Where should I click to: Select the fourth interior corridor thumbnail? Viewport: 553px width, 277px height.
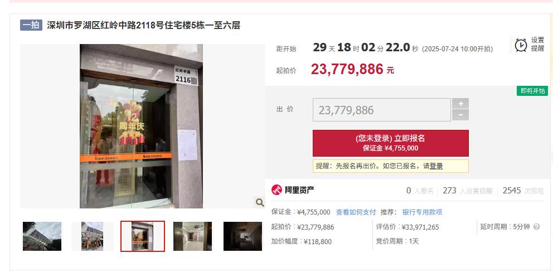(x=192, y=236)
